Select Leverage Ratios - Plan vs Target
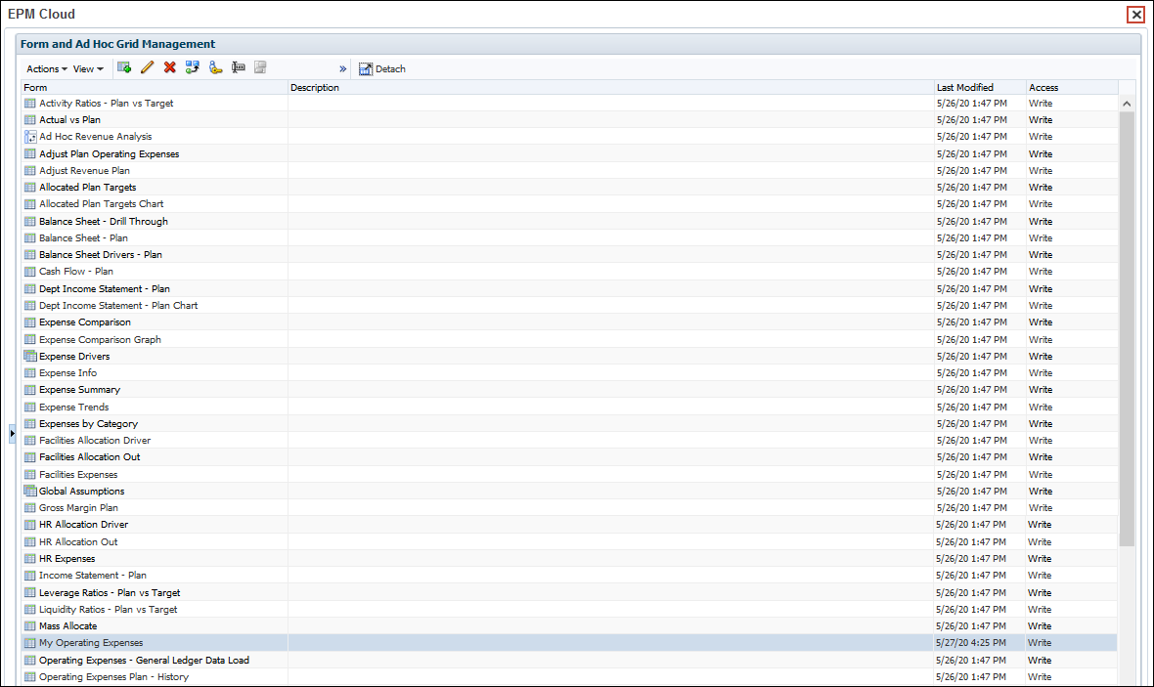This screenshot has height=687, width=1154. [110, 593]
